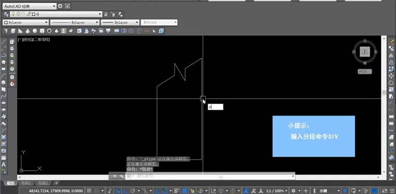The height and width of the screenshot is (194, 396).
Task: Select the Union boolean tool
Action: (117, 31)
